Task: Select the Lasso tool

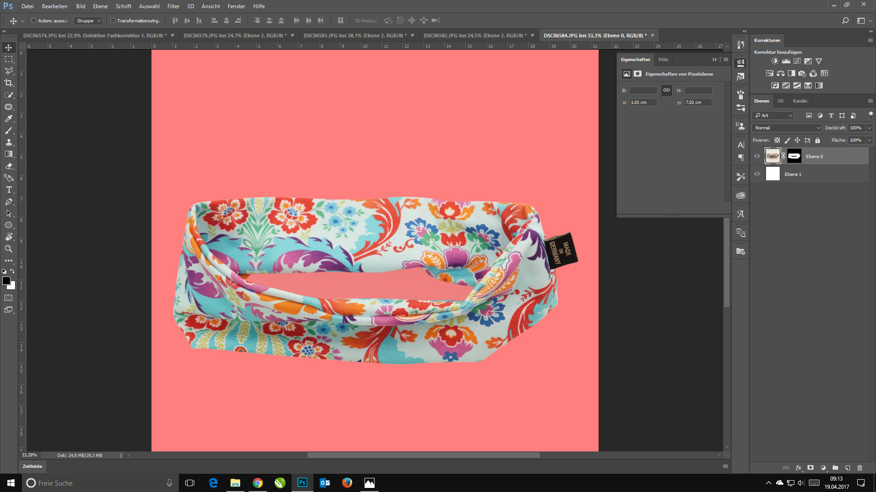Action: click(9, 71)
